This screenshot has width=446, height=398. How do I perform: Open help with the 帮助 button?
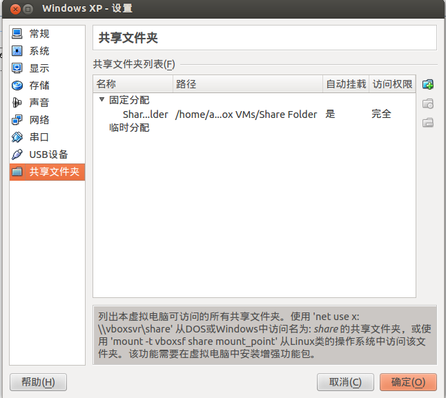[x=38, y=382]
